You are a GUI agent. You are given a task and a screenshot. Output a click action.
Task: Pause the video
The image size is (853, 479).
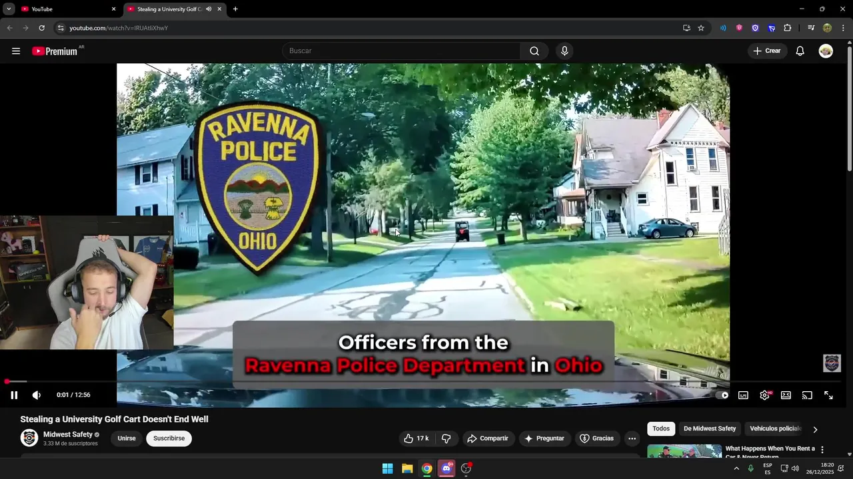click(14, 395)
